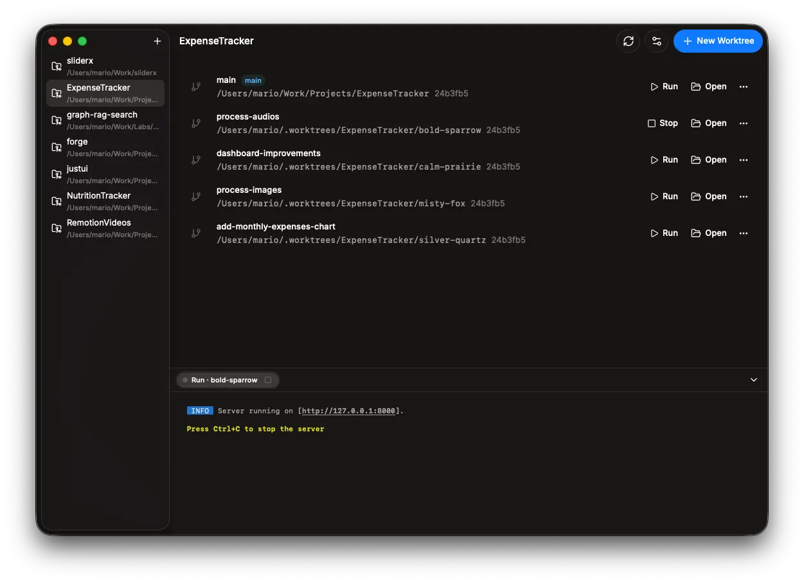Click the bold-sparrow worktree path text

[349, 130]
